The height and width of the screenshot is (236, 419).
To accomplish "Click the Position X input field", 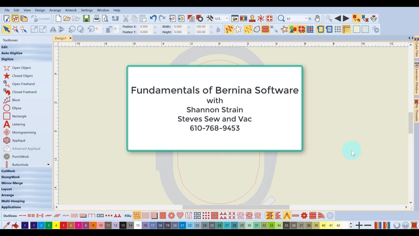I will (x=146, y=27).
